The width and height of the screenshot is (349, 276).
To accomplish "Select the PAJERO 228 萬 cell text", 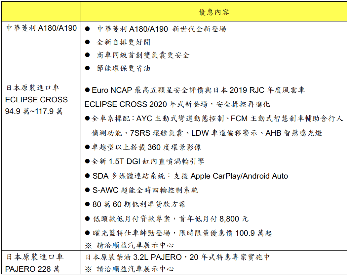I will pos(32,269).
